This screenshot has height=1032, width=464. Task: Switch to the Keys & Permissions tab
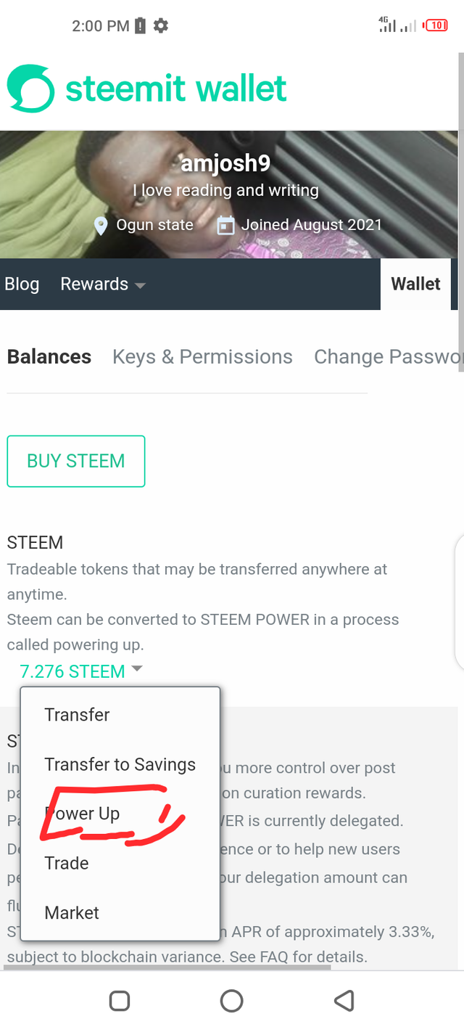[x=202, y=356]
